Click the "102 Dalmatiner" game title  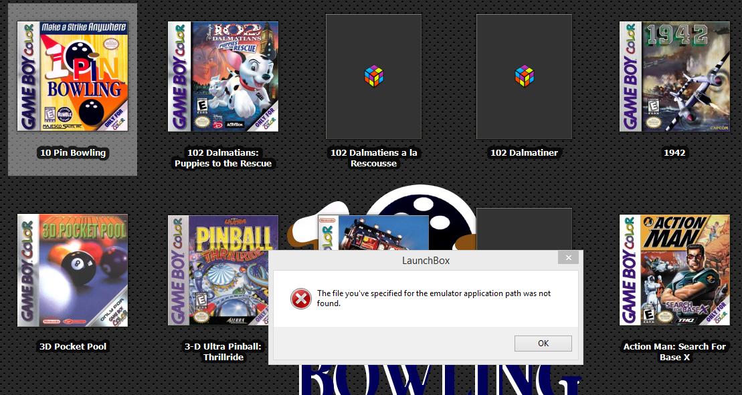525,152
